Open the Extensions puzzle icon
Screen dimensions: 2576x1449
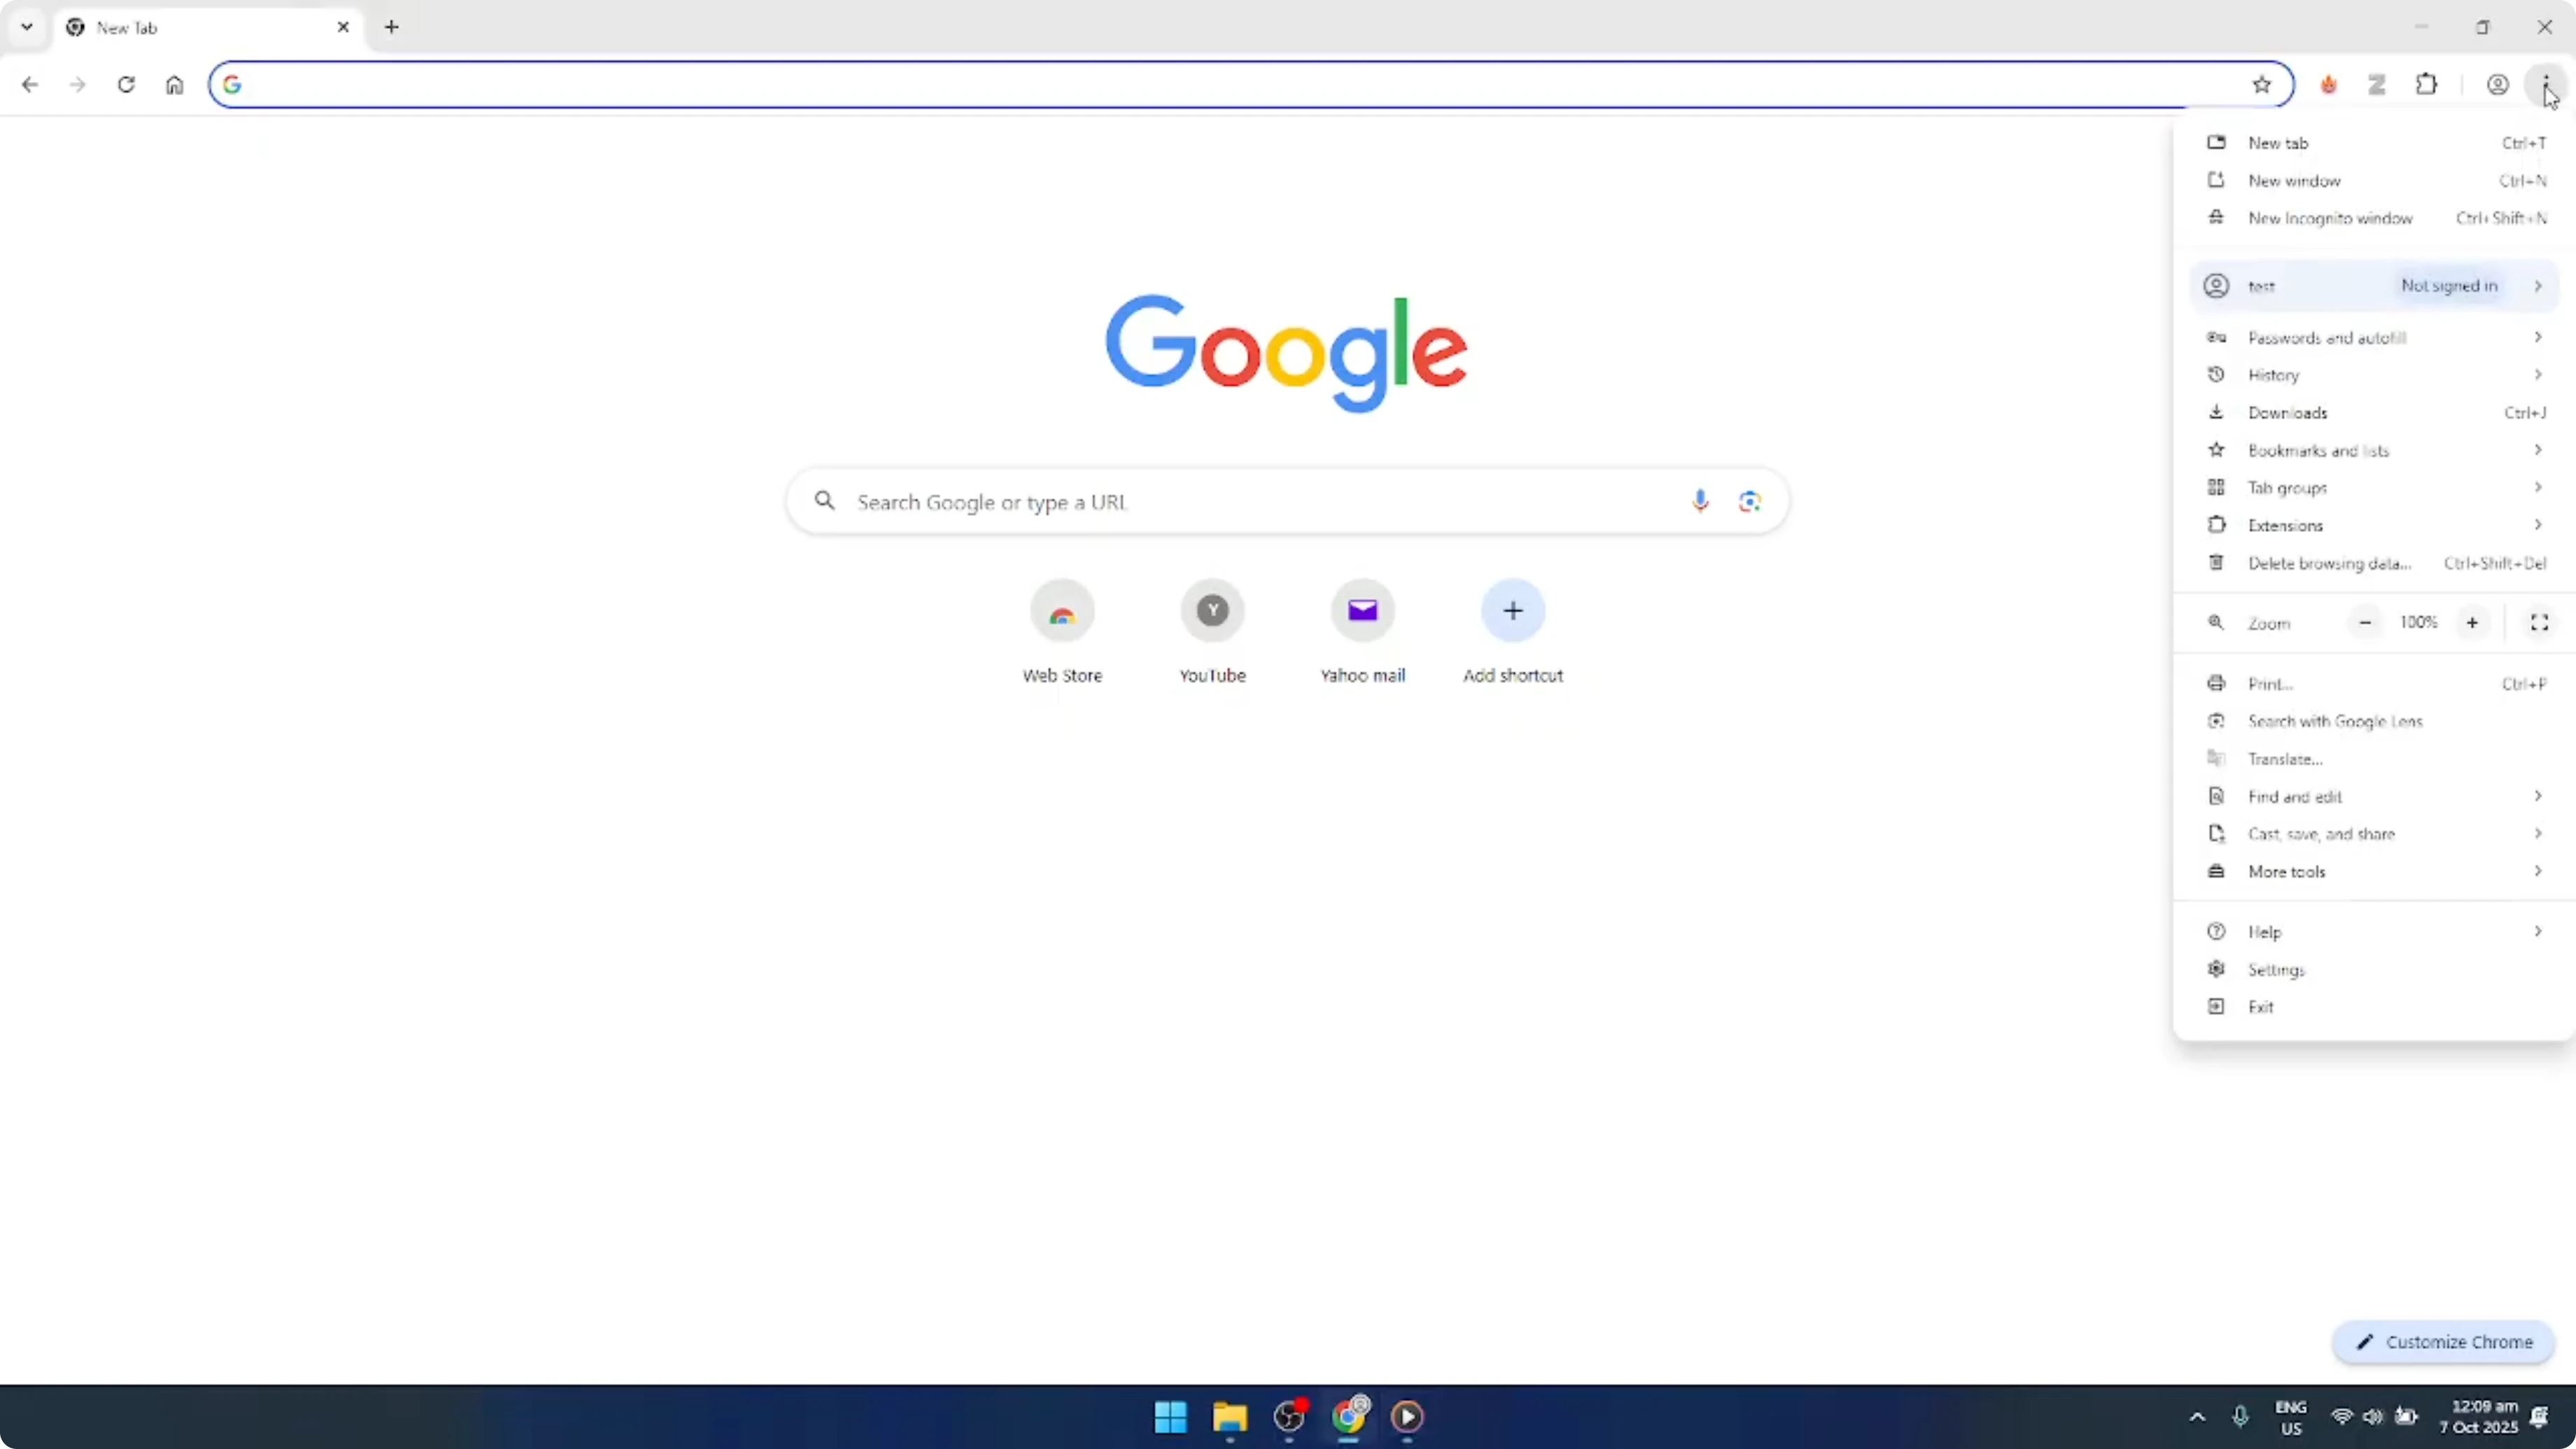click(x=2427, y=85)
